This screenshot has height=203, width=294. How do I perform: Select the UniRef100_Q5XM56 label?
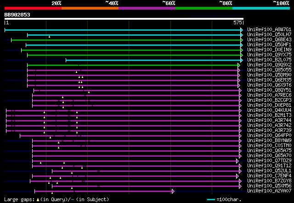coord(269,186)
